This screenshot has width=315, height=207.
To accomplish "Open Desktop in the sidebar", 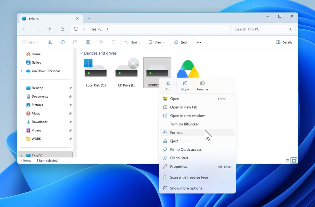I will (35, 88).
